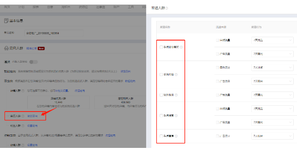Viewport: 297px width, 155px height.
Task: Select the 店铺优质人群 card
Action: [58, 102]
